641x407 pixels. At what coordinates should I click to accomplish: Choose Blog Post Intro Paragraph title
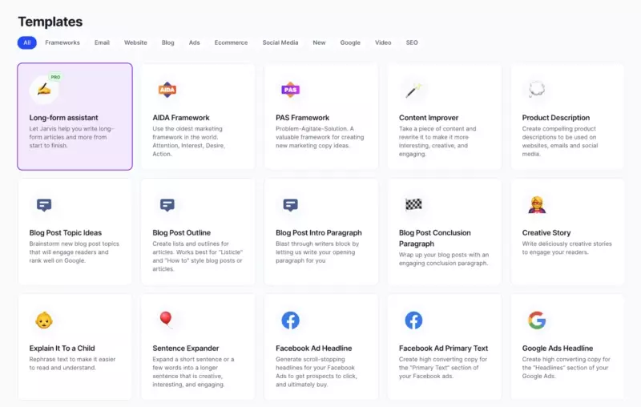pos(318,233)
